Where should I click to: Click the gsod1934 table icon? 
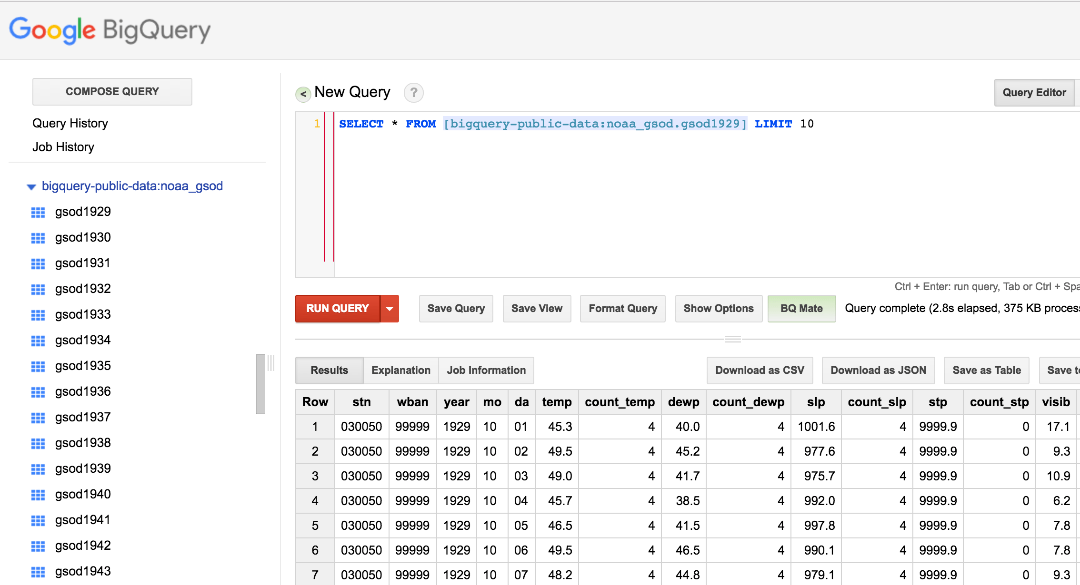coord(38,341)
